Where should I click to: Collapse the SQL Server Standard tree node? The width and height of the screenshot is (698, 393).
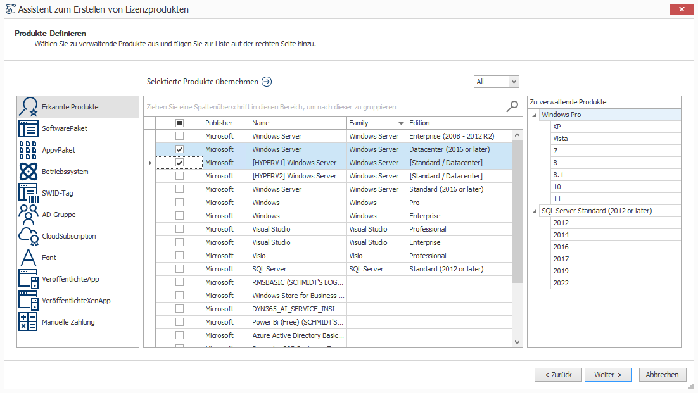pyautogui.click(x=534, y=211)
